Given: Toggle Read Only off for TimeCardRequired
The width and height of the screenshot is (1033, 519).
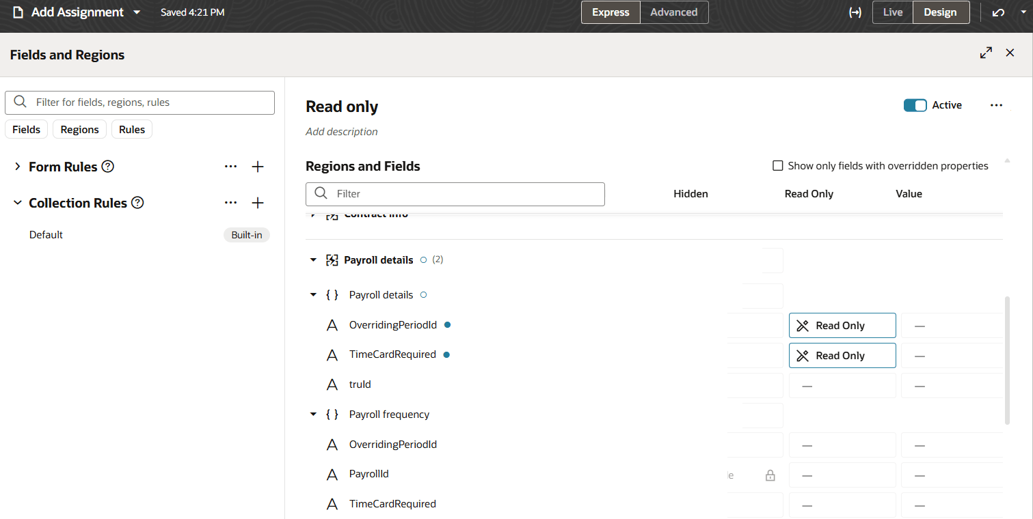Looking at the screenshot, I should tap(842, 355).
